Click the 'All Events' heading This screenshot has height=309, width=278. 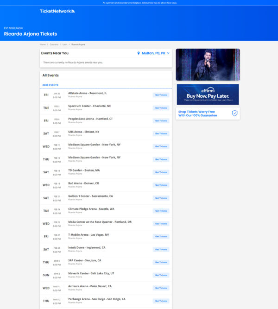coord(51,75)
